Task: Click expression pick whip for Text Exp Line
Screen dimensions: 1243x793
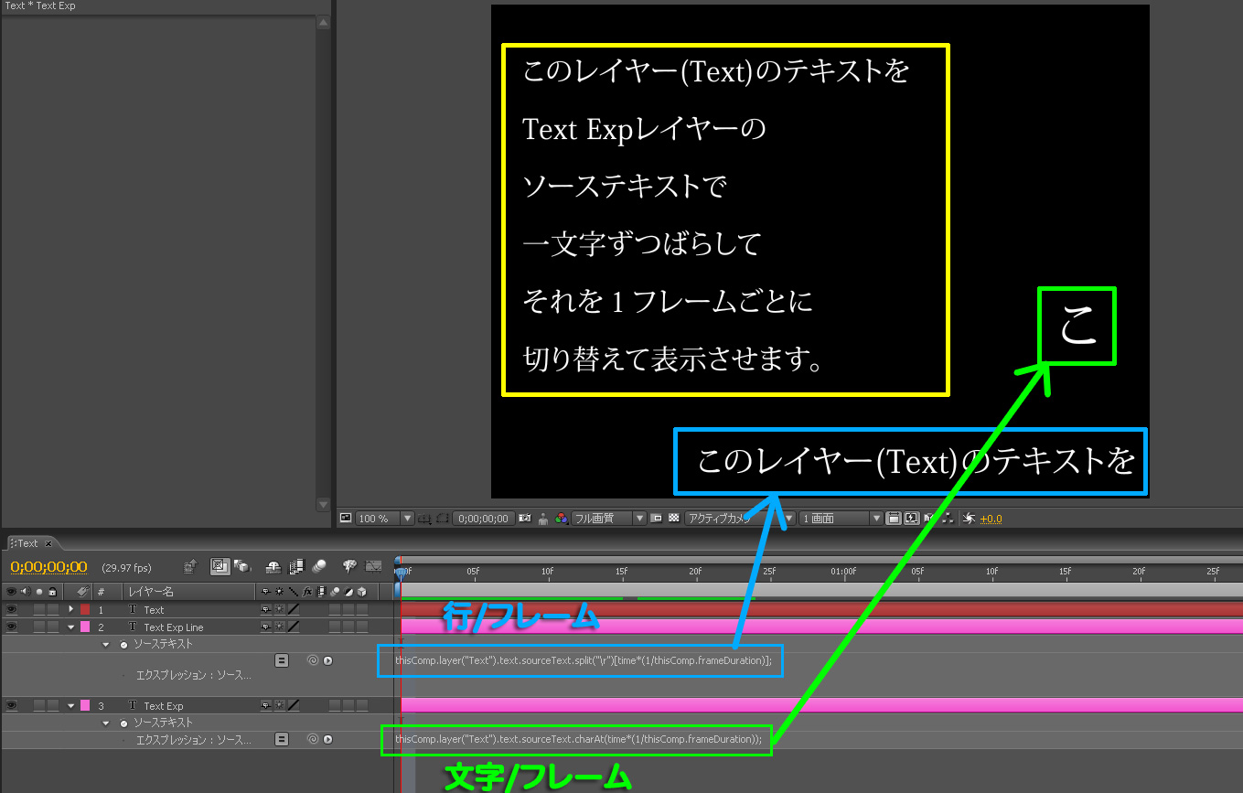Action: 313,659
